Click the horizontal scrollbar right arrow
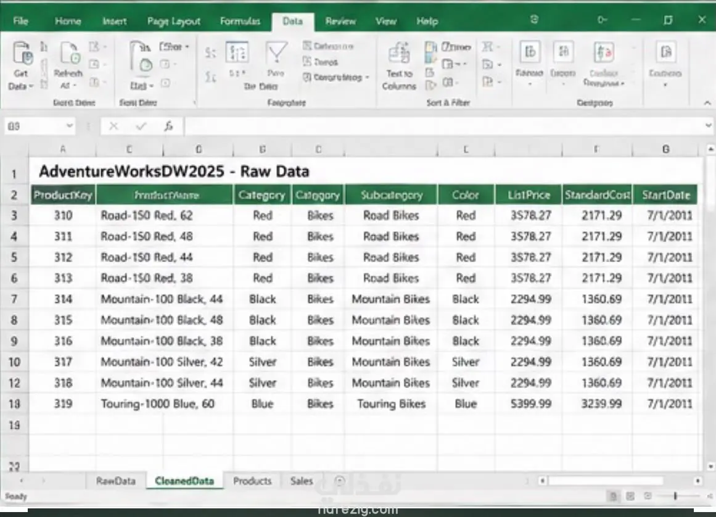 point(697,481)
